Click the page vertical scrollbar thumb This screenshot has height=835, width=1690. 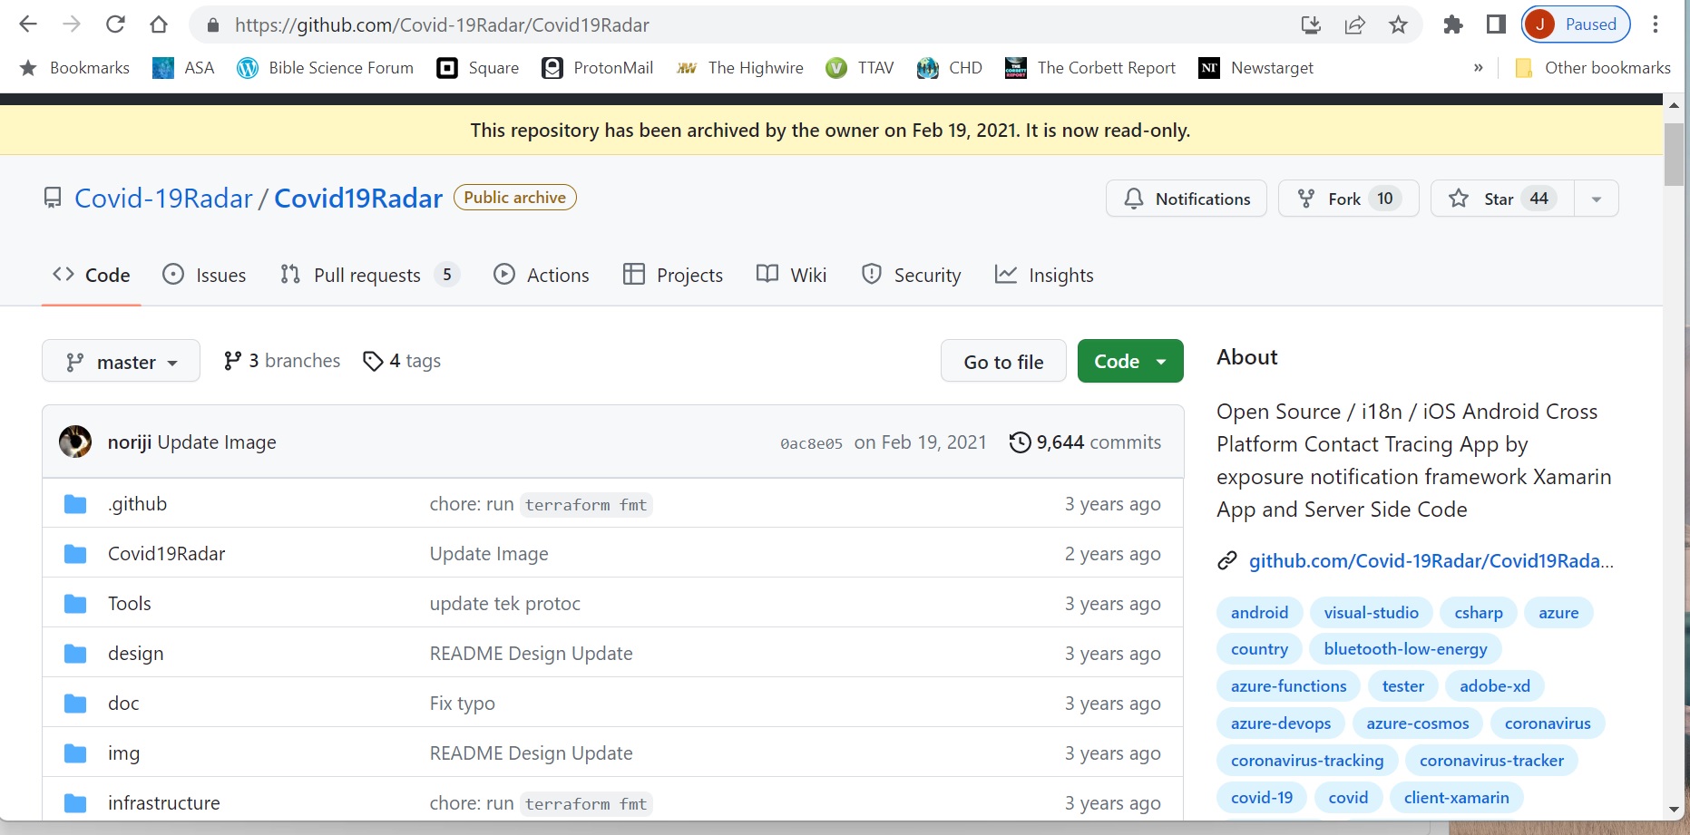click(x=1674, y=152)
